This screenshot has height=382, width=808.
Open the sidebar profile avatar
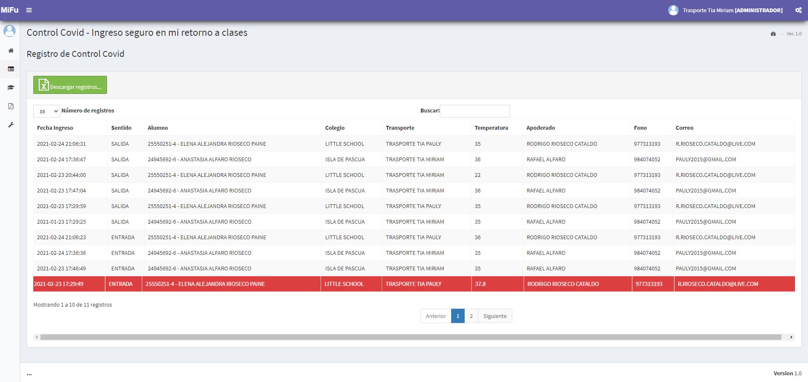(9, 31)
